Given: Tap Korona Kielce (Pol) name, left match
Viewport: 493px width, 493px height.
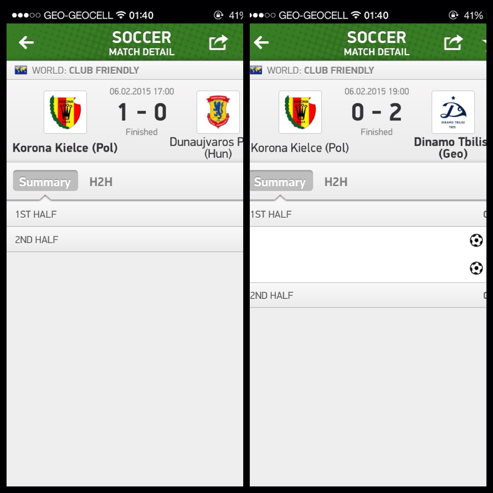Looking at the screenshot, I should (65, 147).
